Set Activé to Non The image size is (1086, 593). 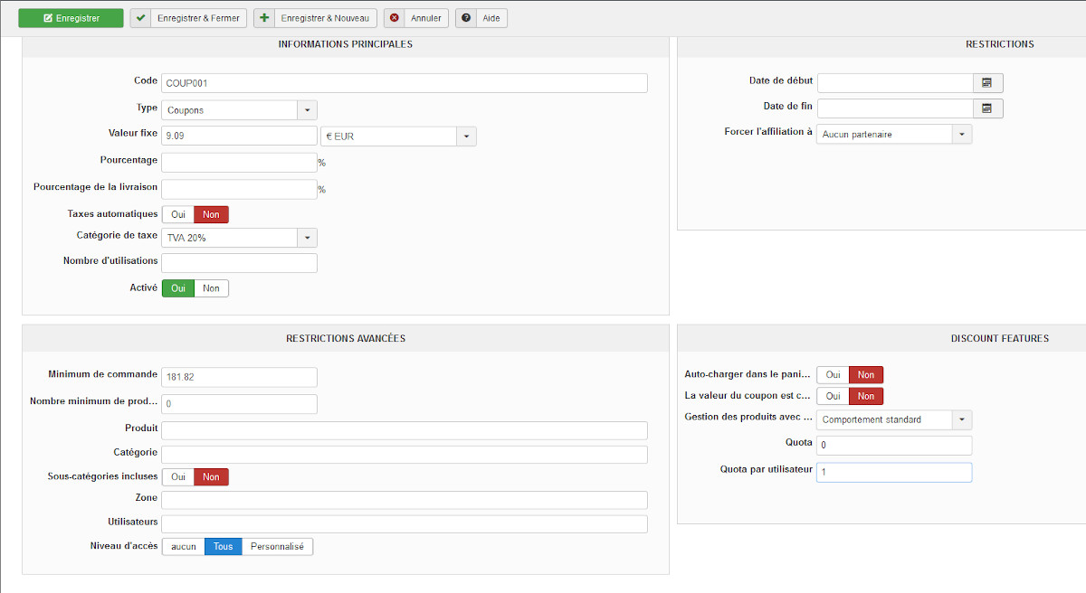(211, 288)
